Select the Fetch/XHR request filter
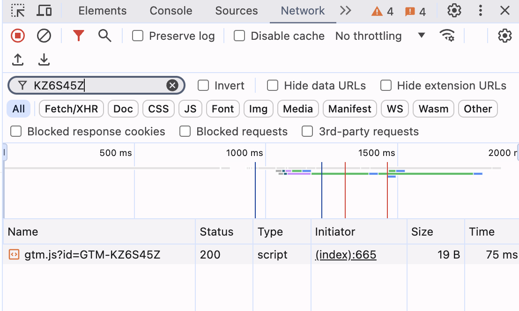This screenshot has width=519, height=311. (x=71, y=109)
